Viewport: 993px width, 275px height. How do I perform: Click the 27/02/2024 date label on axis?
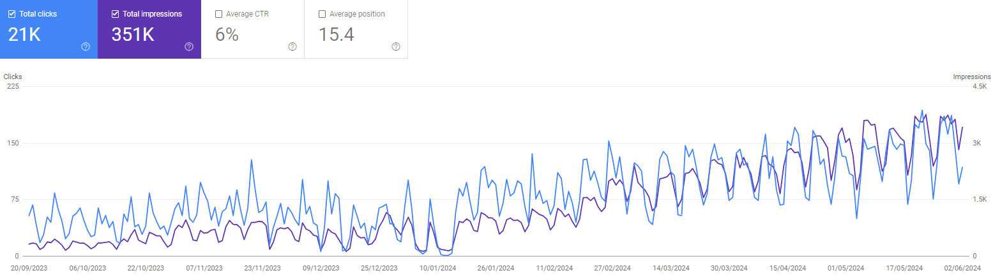[612, 268]
